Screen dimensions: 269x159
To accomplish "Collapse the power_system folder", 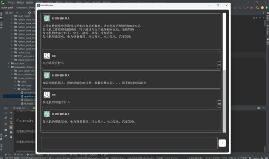I will point(12,78).
